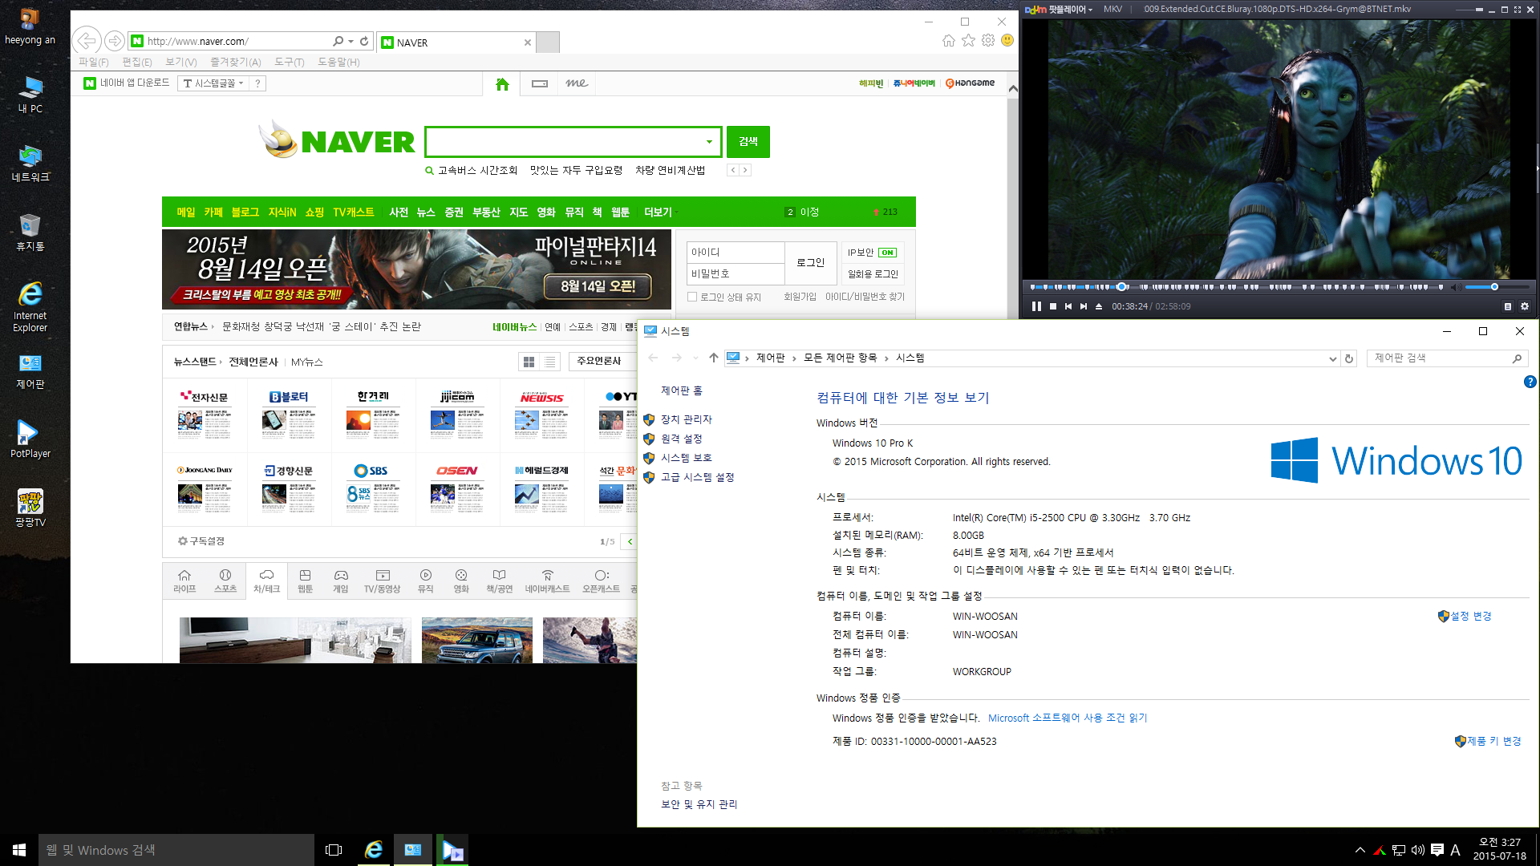The width and height of the screenshot is (1540, 866).
Task: Go forward in Internet Explorer
Action: [115, 41]
